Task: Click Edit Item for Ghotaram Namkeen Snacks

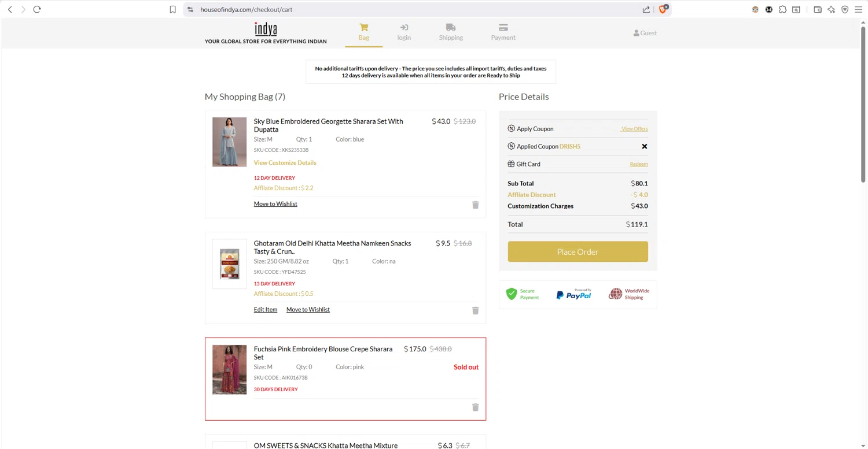Action: [x=266, y=310]
